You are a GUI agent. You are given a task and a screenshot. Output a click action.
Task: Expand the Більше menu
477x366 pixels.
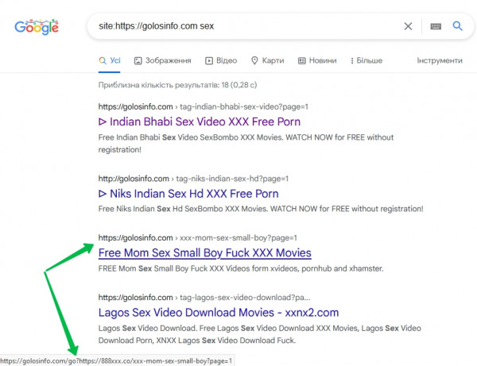pyautogui.click(x=366, y=60)
